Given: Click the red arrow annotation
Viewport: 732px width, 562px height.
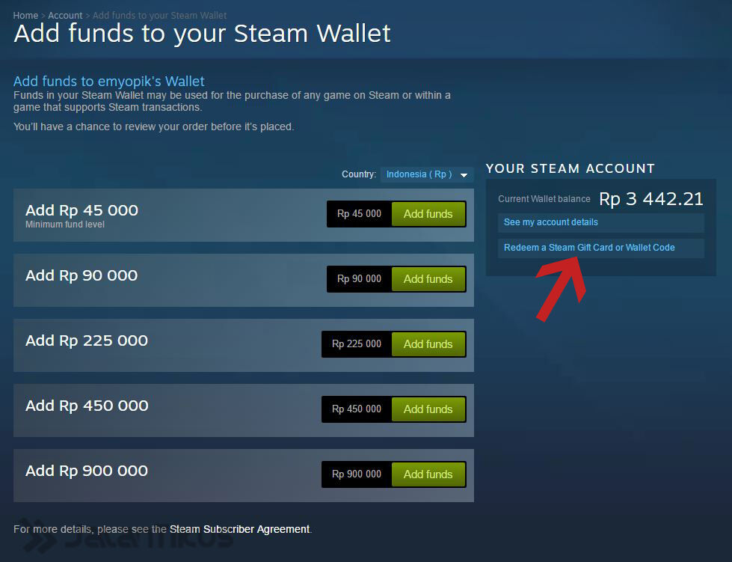Looking at the screenshot, I should coord(561,289).
